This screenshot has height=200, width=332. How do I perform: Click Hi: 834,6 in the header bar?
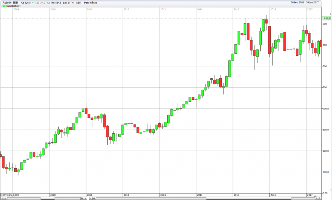(56, 2)
